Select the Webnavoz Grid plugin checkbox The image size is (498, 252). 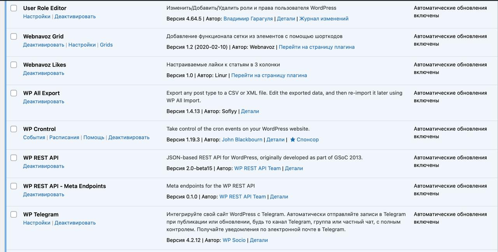(14, 37)
